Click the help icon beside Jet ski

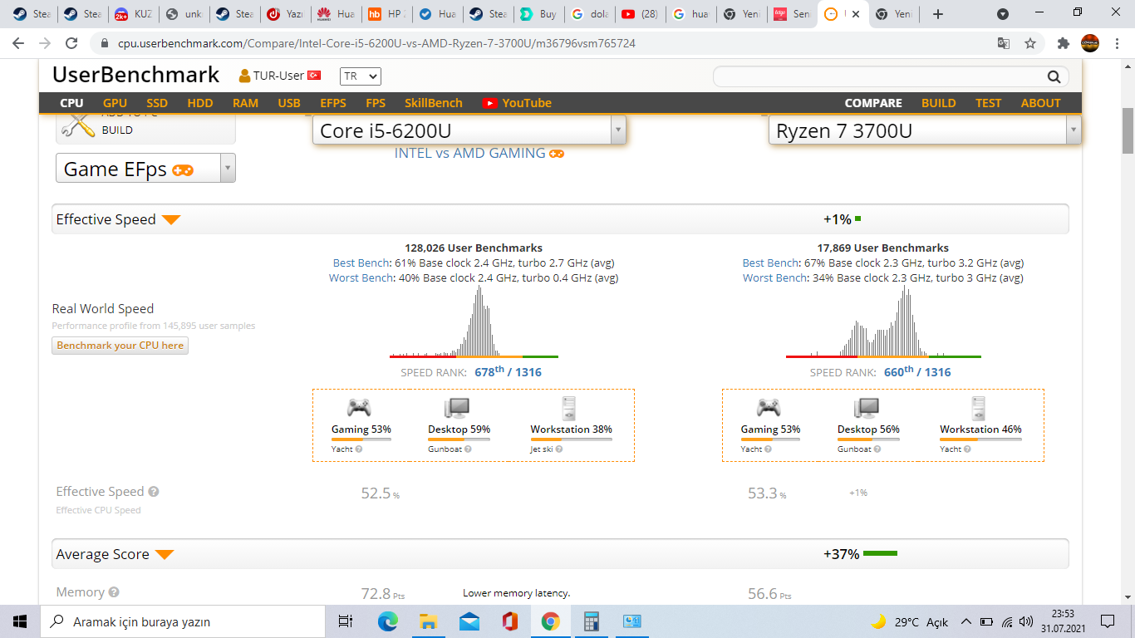tap(558, 449)
